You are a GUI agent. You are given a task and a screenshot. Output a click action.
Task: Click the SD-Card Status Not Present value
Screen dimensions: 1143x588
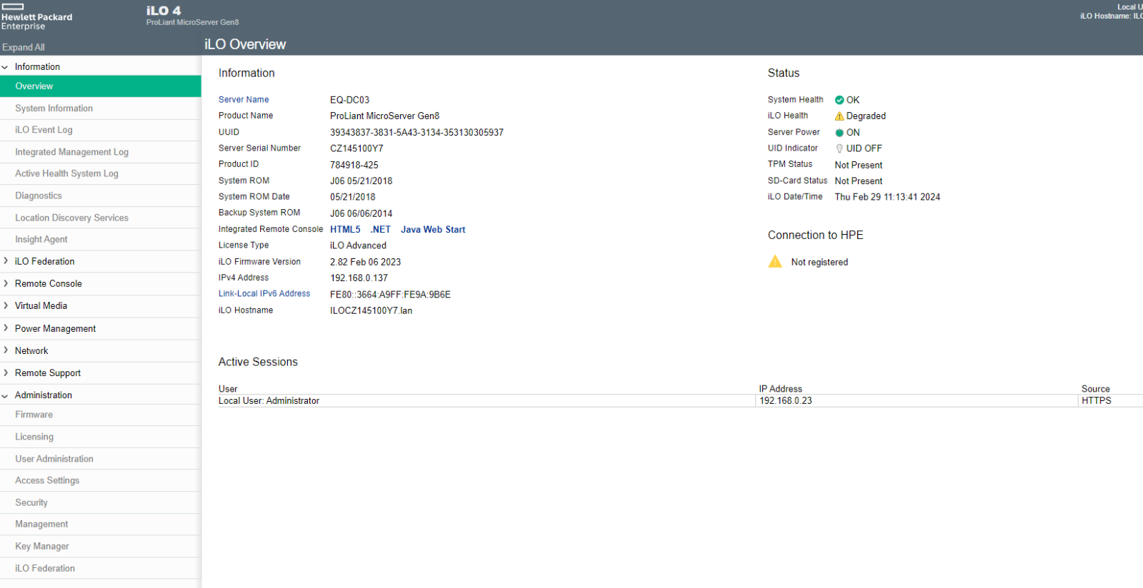859,181
